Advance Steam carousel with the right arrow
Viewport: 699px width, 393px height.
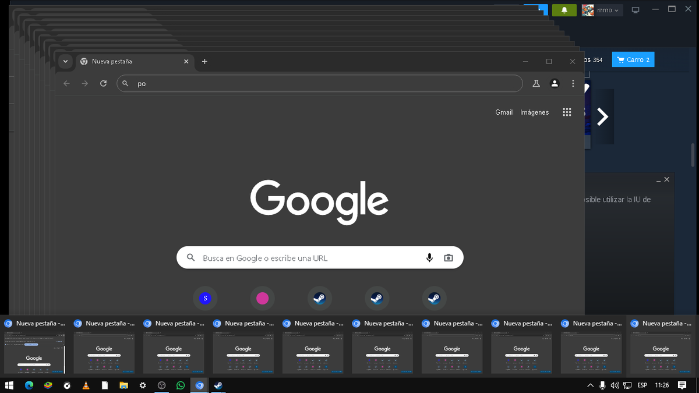tap(603, 116)
